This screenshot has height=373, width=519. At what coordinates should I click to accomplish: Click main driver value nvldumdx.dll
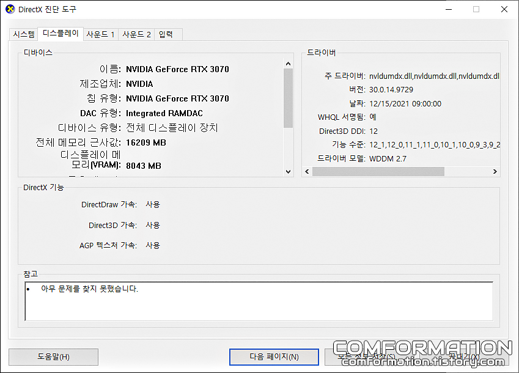click(x=434, y=76)
